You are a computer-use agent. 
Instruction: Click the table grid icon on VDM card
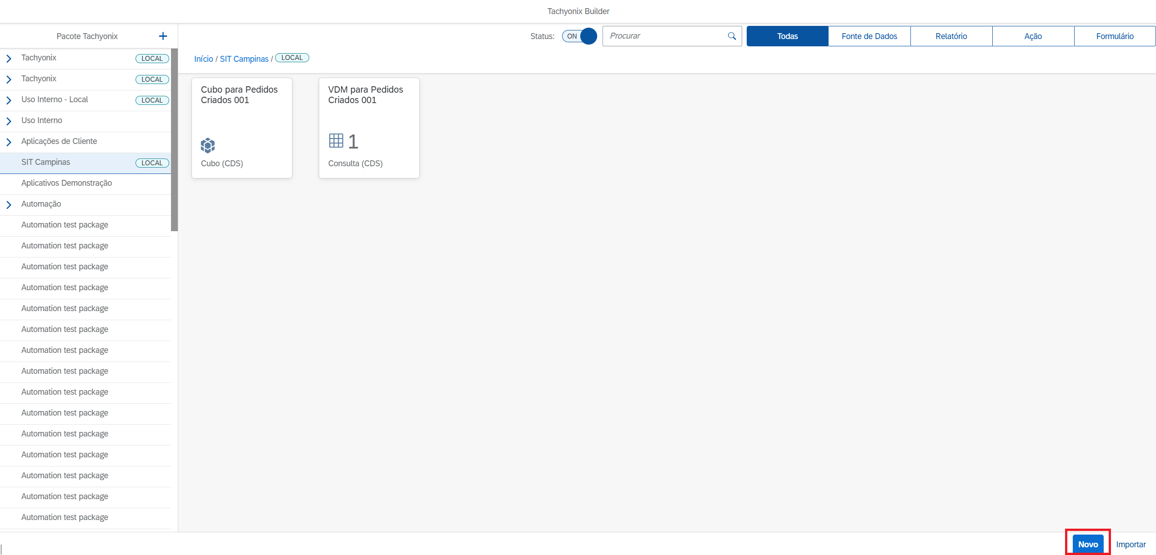pos(336,141)
